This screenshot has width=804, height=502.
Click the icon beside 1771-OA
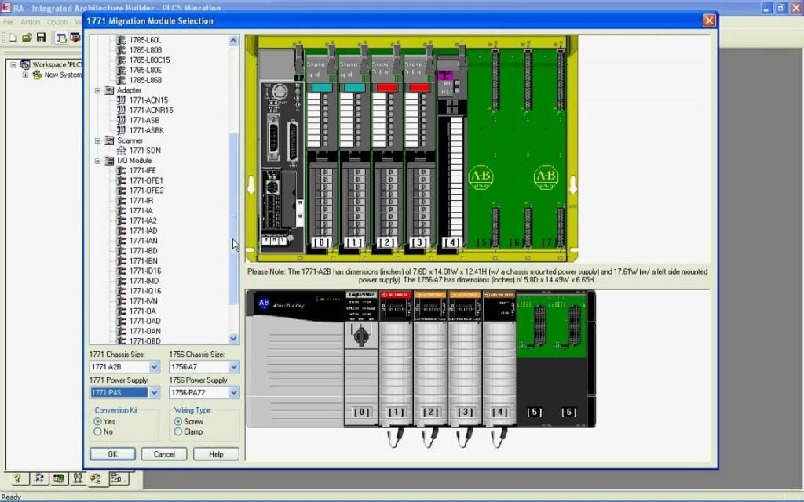click(122, 311)
